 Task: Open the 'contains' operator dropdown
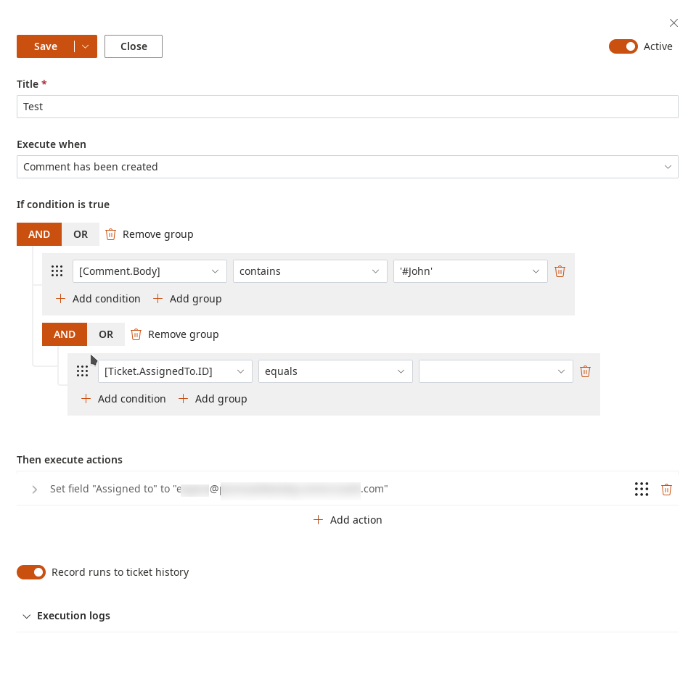(309, 271)
